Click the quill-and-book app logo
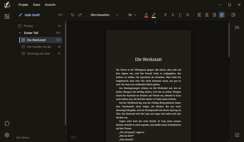244x142 pixels. point(7,5)
